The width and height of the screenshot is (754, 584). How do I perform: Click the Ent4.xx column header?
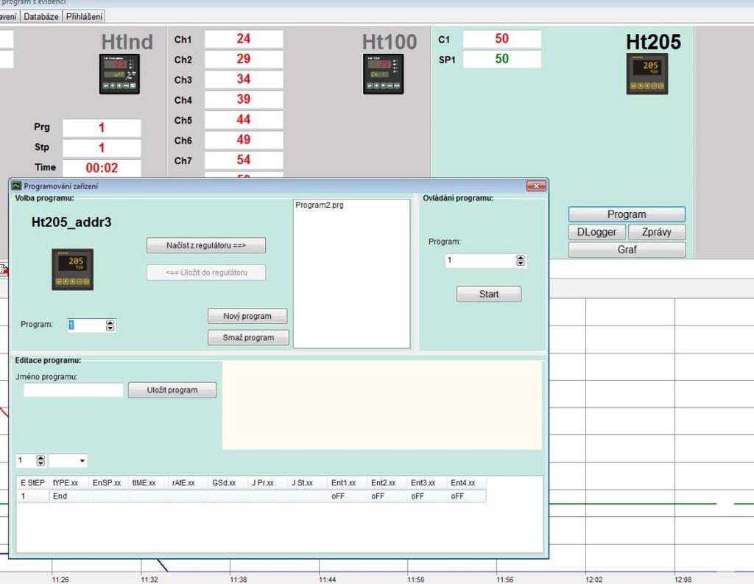[466, 482]
